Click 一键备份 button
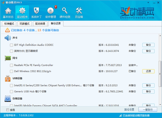 [x=148, y=110]
